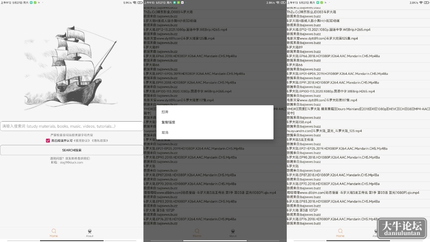Select EP83.2018.HD1080P row in right screen

coord(358,203)
